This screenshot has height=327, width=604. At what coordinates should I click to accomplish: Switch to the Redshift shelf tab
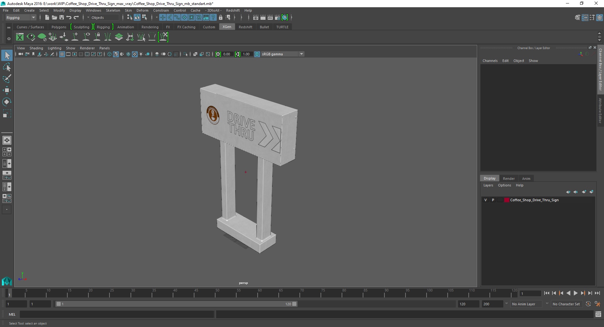coord(245,27)
